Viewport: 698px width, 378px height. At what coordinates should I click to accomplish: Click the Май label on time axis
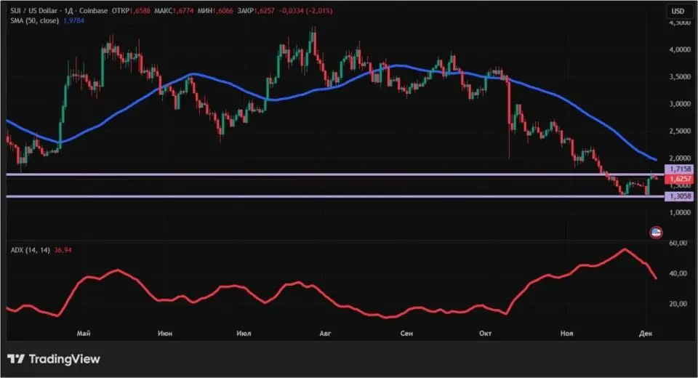[x=84, y=333]
